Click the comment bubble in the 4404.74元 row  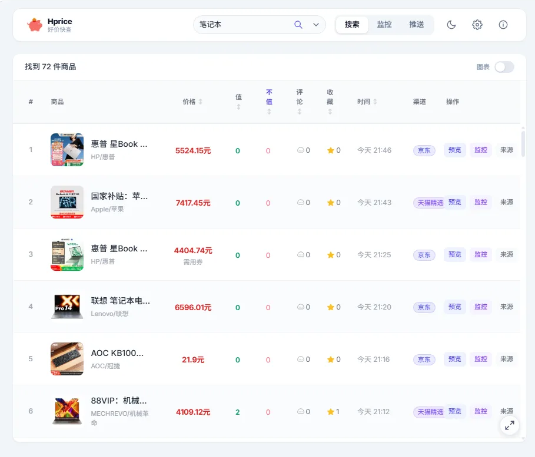click(x=300, y=254)
